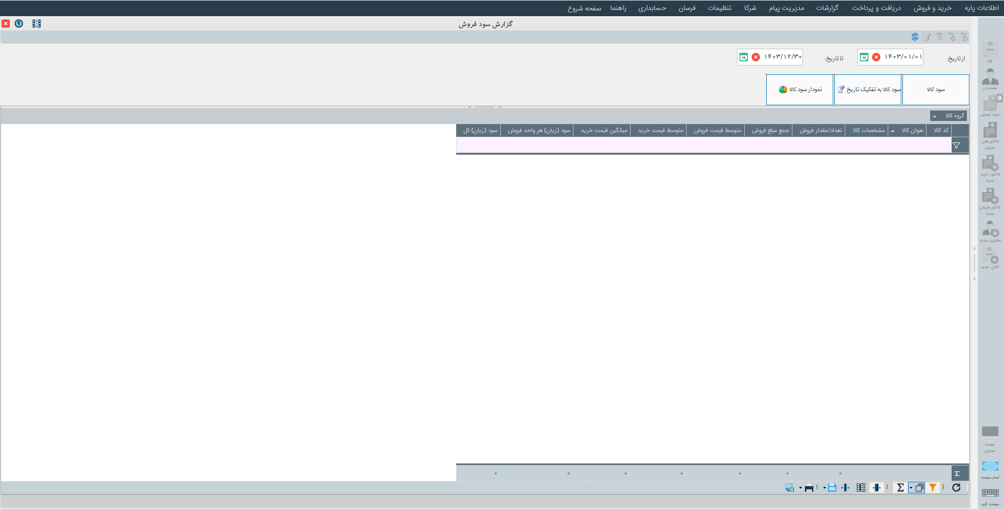The width and height of the screenshot is (1004, 509).
Task: Open the تنظیمات menu
Action: coord(720,8)
